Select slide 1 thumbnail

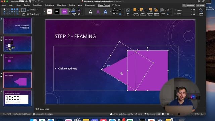tap(17, 26)
